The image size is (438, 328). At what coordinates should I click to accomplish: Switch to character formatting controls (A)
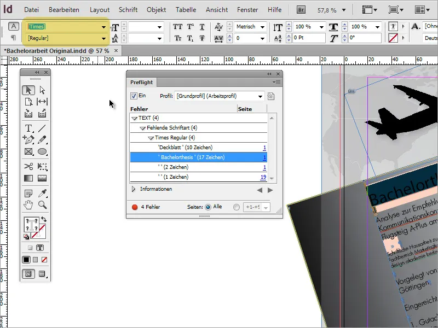click(x=13, y=26)
